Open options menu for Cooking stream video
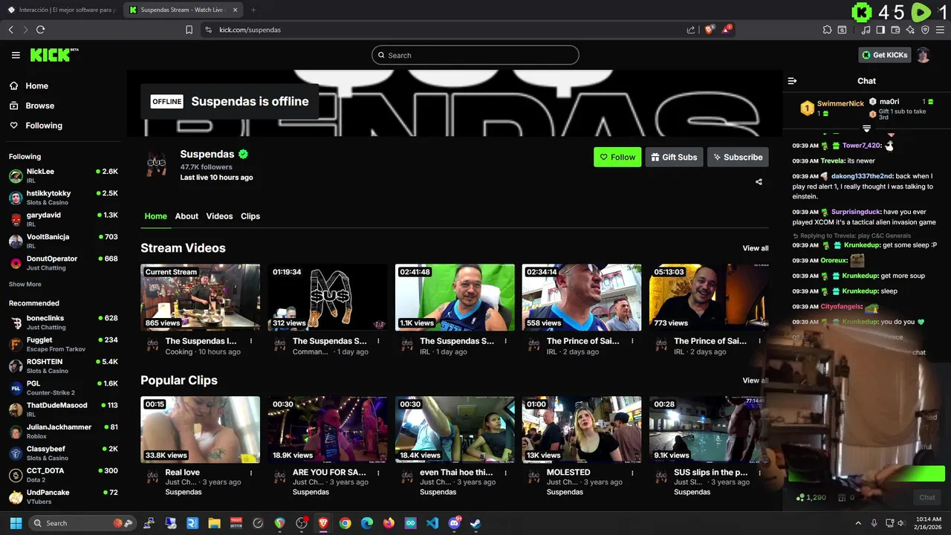Viewport: 951px width, 535px height. click(251, 341)
